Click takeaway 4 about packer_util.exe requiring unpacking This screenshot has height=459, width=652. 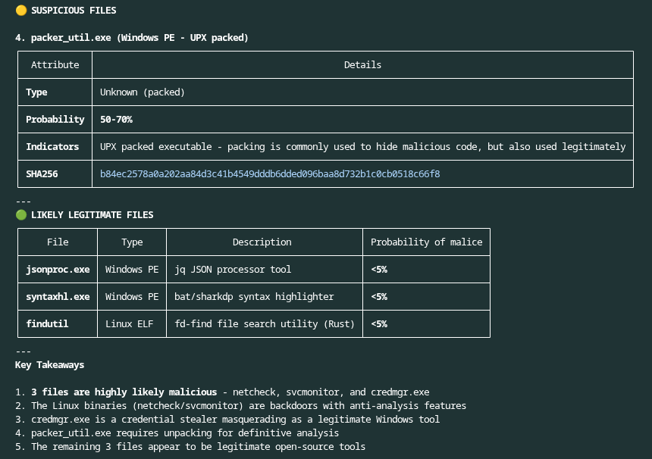177,433
